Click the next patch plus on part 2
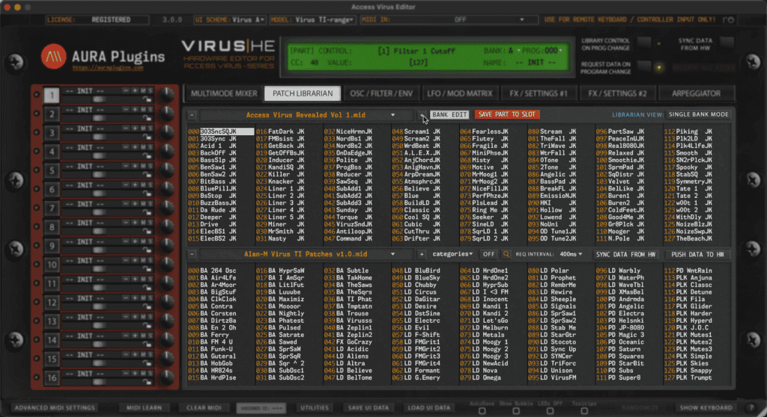This screenshot has width=767, height=417. pyautogui.click(x=135, y=110)
